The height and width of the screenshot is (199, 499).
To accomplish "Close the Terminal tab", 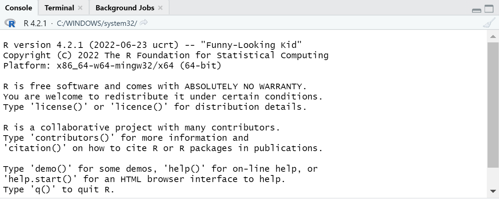I will [80, 8].
